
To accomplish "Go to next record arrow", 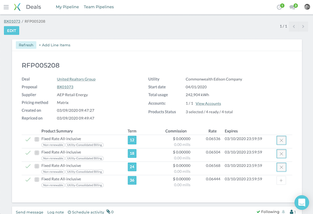I will (304, 26).
